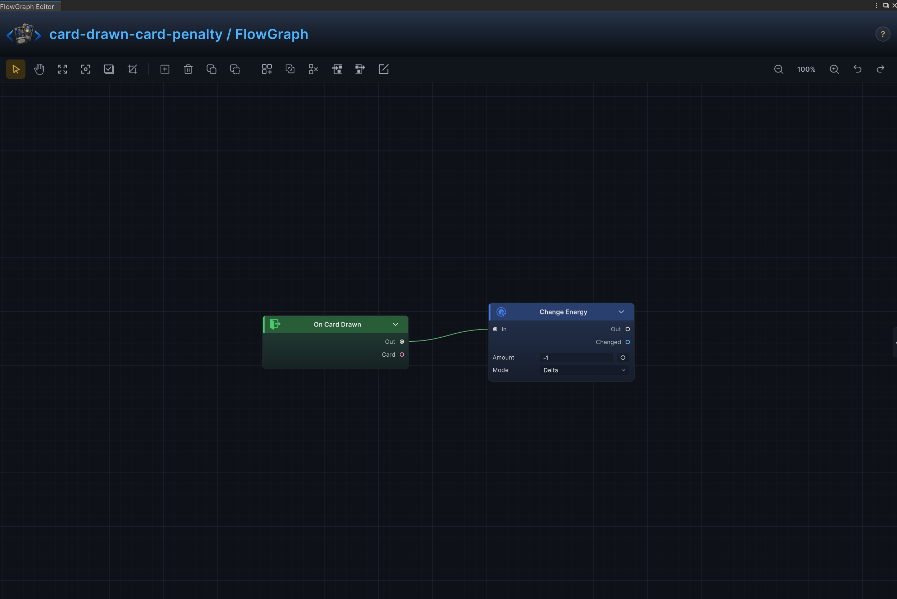Open the window kebab options menu

point(876,5)
